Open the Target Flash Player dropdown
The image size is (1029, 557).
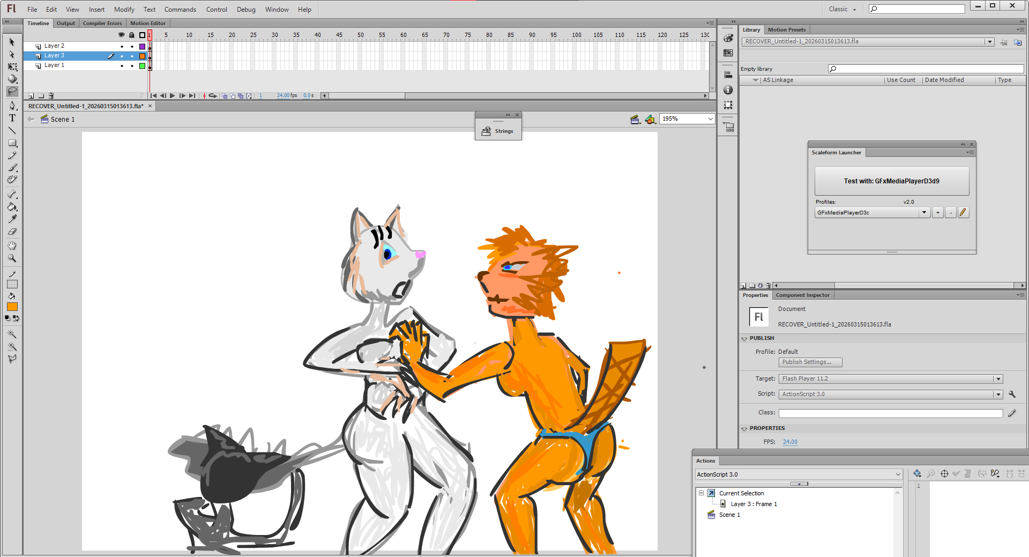tap(997, 379)
